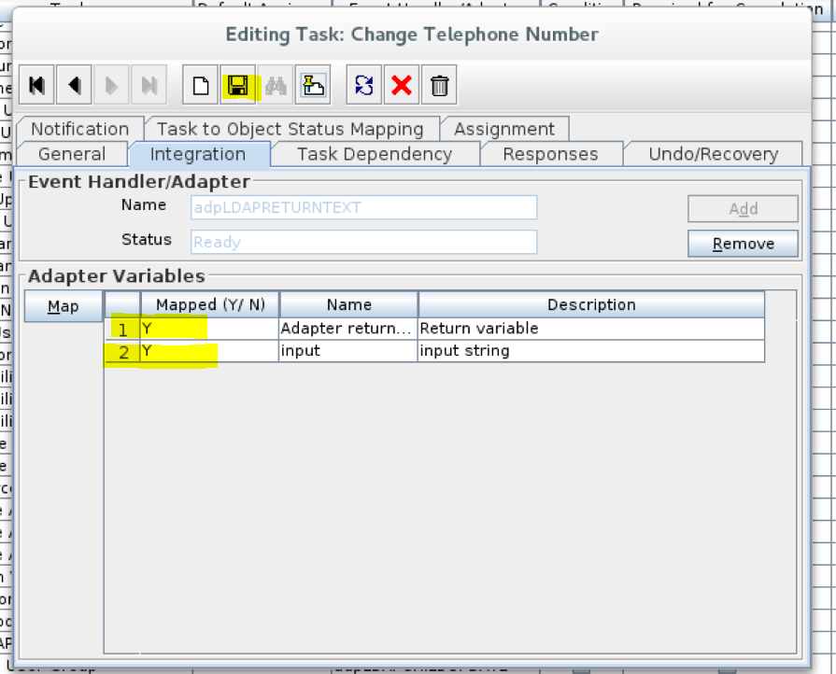
Task: Sort by the Name column header
Action: point(348,304)
